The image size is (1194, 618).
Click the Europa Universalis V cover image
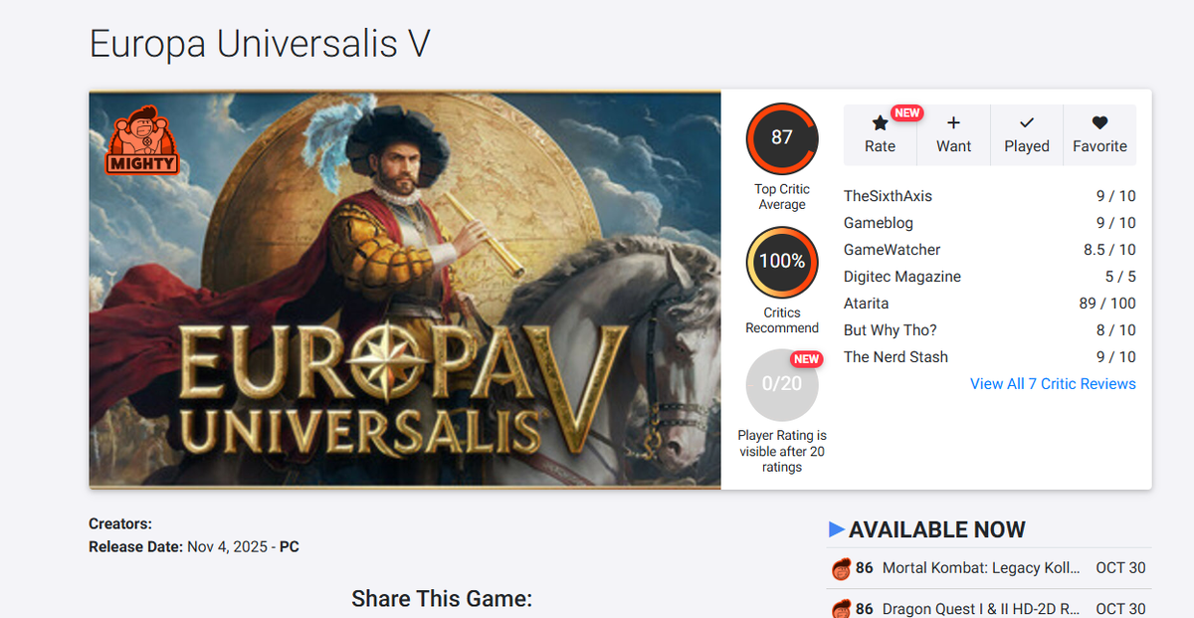coord(405,290)
